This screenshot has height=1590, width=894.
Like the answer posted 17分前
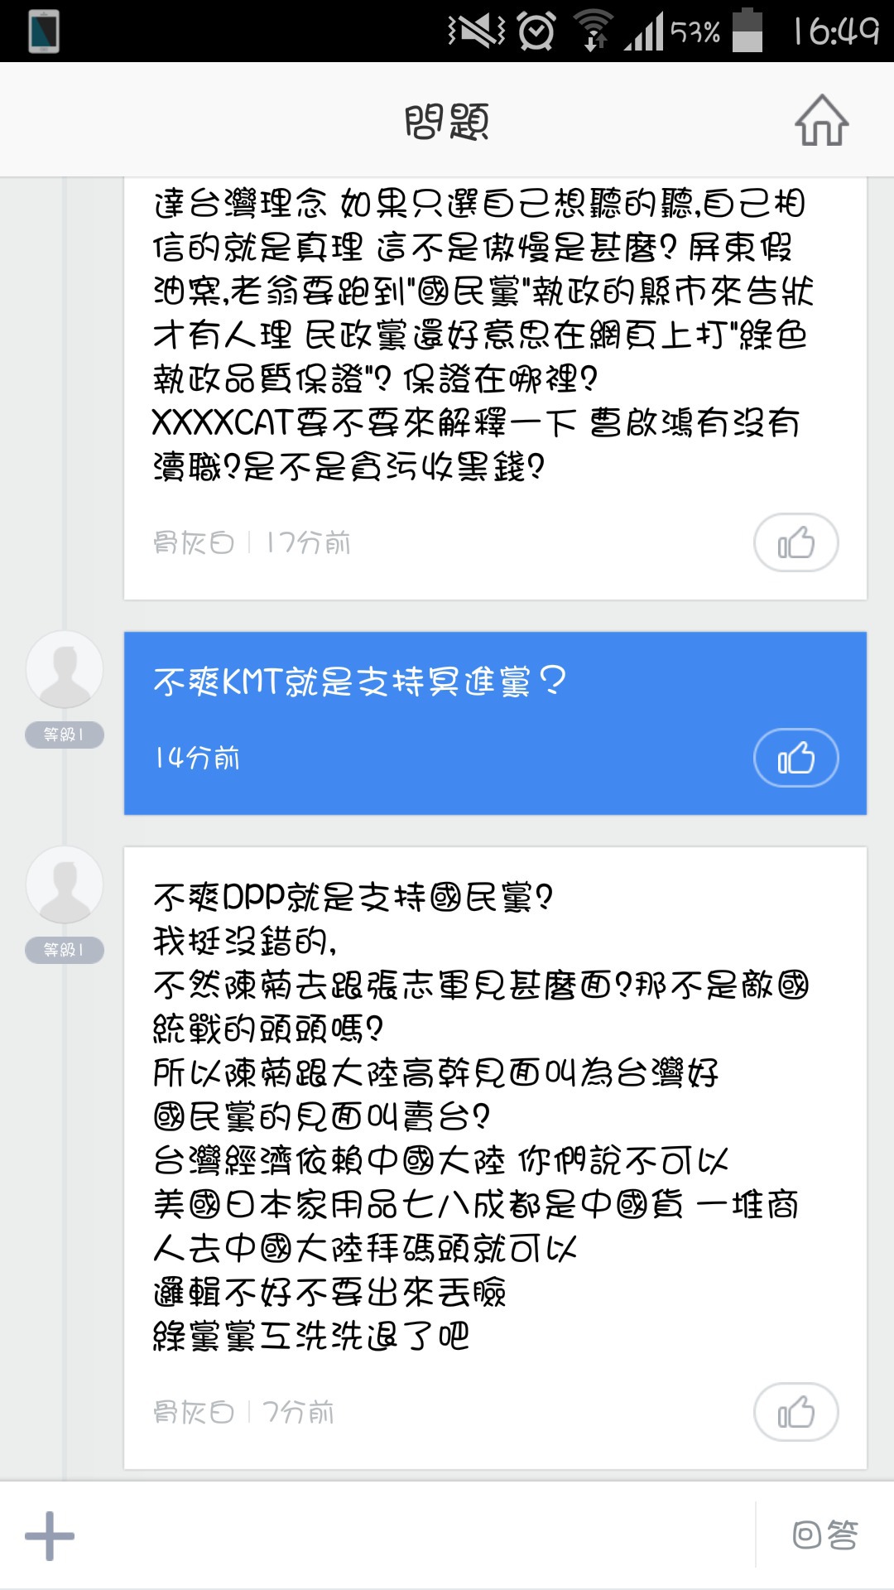795,543
